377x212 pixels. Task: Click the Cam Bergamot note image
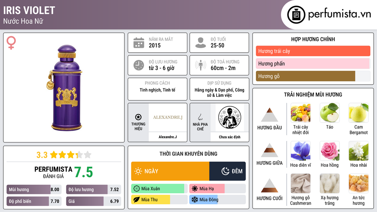359,113
